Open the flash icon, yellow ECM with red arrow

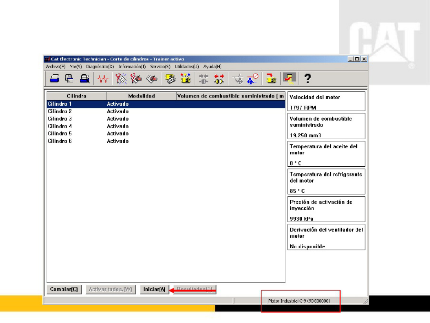[271, 79]
